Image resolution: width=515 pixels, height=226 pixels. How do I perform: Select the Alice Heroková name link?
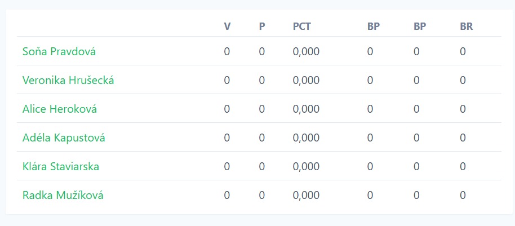[x=60, y=109]
